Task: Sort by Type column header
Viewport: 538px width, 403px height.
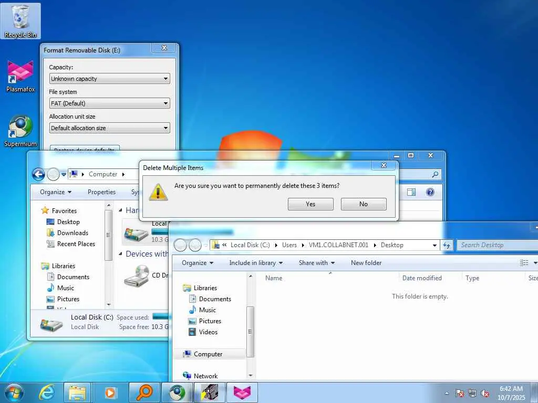Action: pos(472,278)
